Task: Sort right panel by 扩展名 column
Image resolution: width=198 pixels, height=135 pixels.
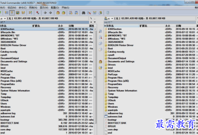Action: tap(151, 26)
